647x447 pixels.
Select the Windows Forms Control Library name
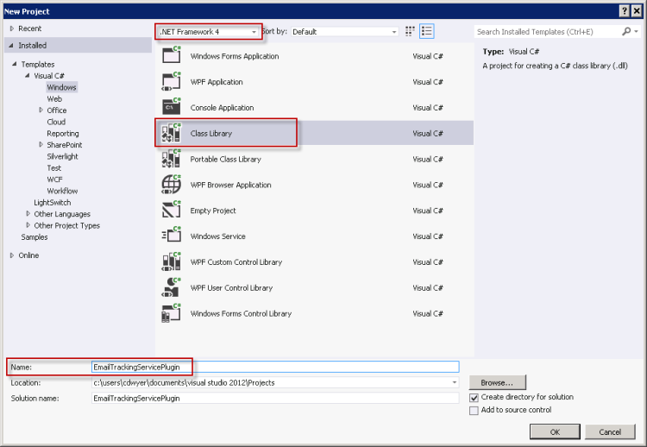click(241, 314)
